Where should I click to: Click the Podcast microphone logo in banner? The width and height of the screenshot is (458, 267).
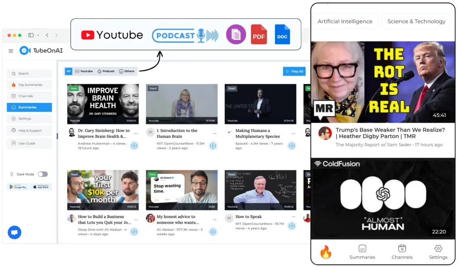click(x=185, y=35)
